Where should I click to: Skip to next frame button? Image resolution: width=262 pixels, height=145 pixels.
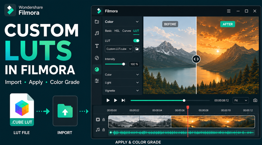pos(123,100)
